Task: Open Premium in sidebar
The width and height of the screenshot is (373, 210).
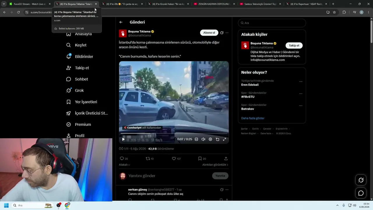Action: [x=79, y=125]
